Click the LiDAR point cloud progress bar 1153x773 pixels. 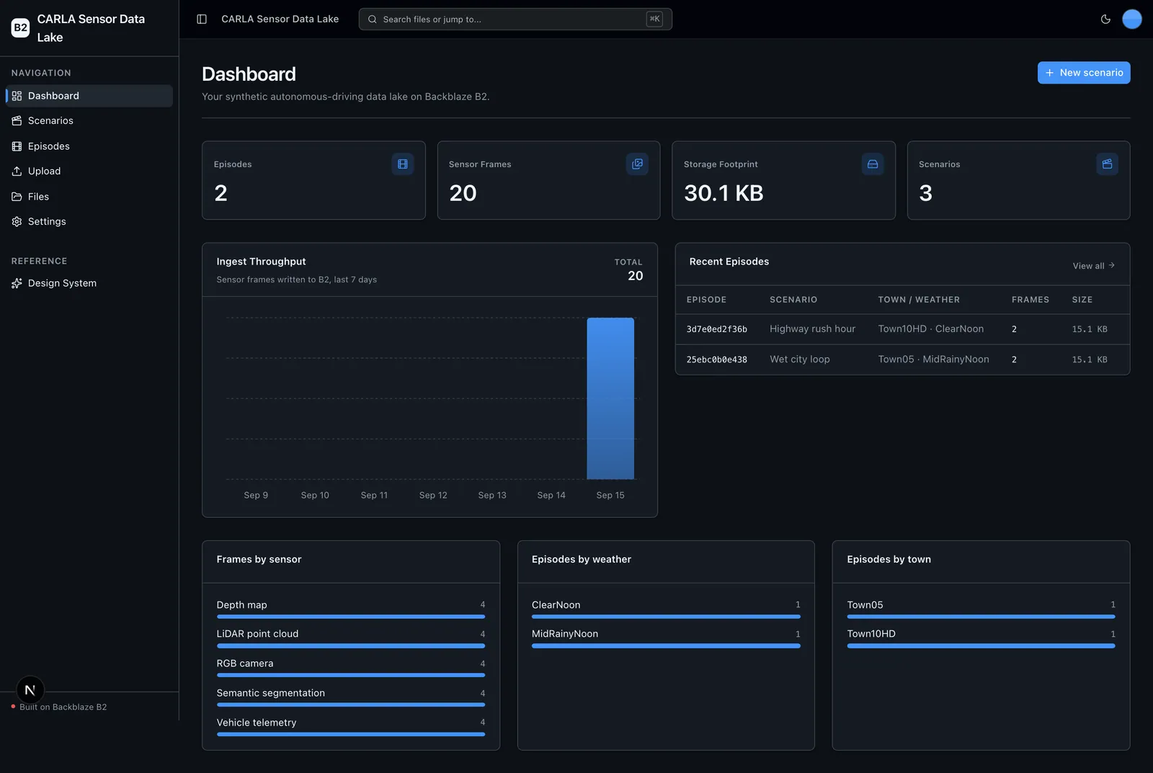[x=351, y=646]
